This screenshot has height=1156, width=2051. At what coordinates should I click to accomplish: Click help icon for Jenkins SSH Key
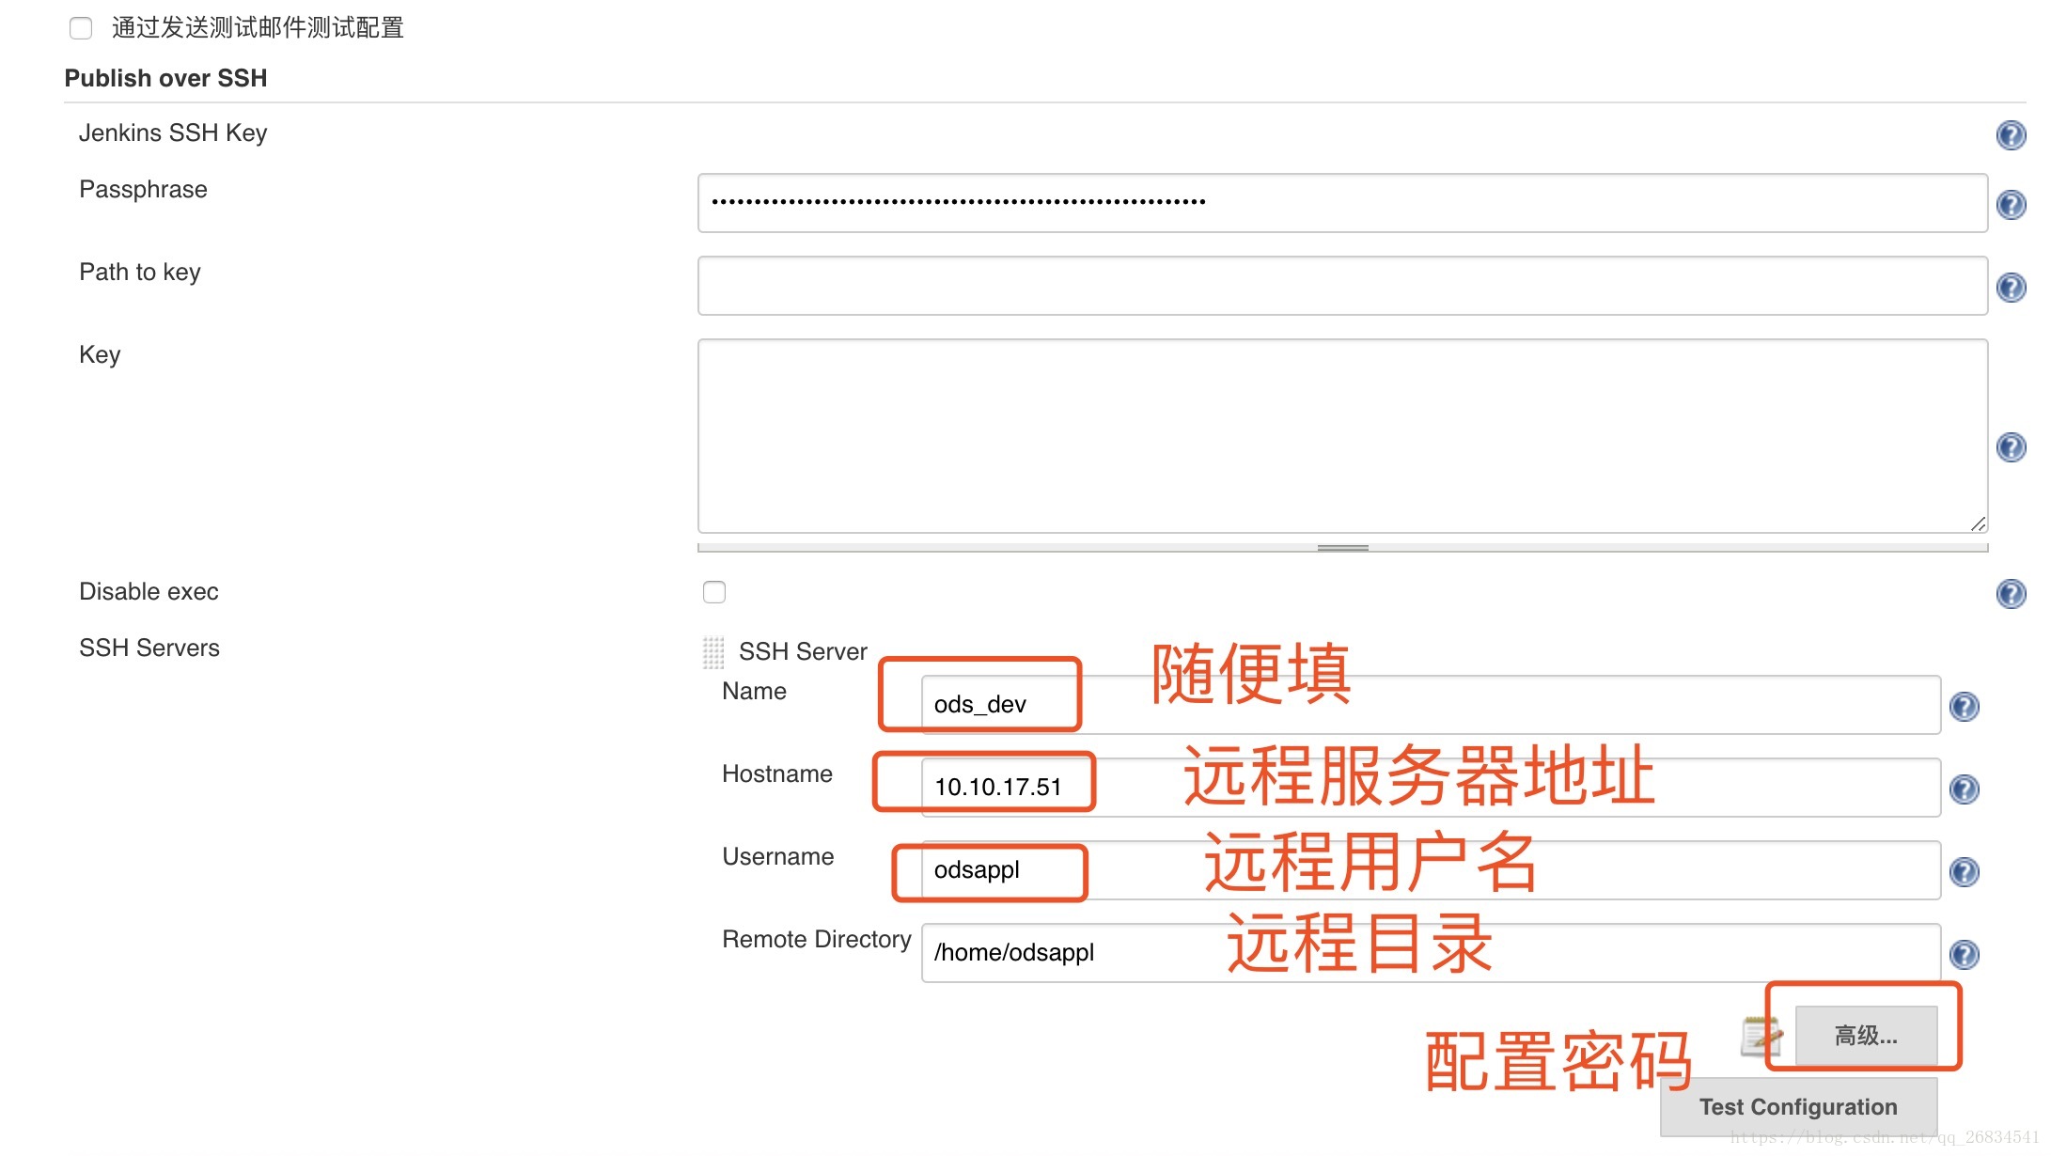(2011, 135)
